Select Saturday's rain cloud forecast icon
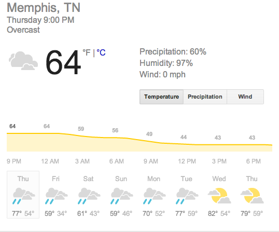The width and height of the screenshot is (279, 232). [89, 196]
